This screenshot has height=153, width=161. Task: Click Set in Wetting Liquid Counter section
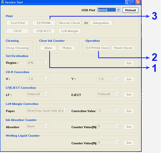(x=129, y=143)
